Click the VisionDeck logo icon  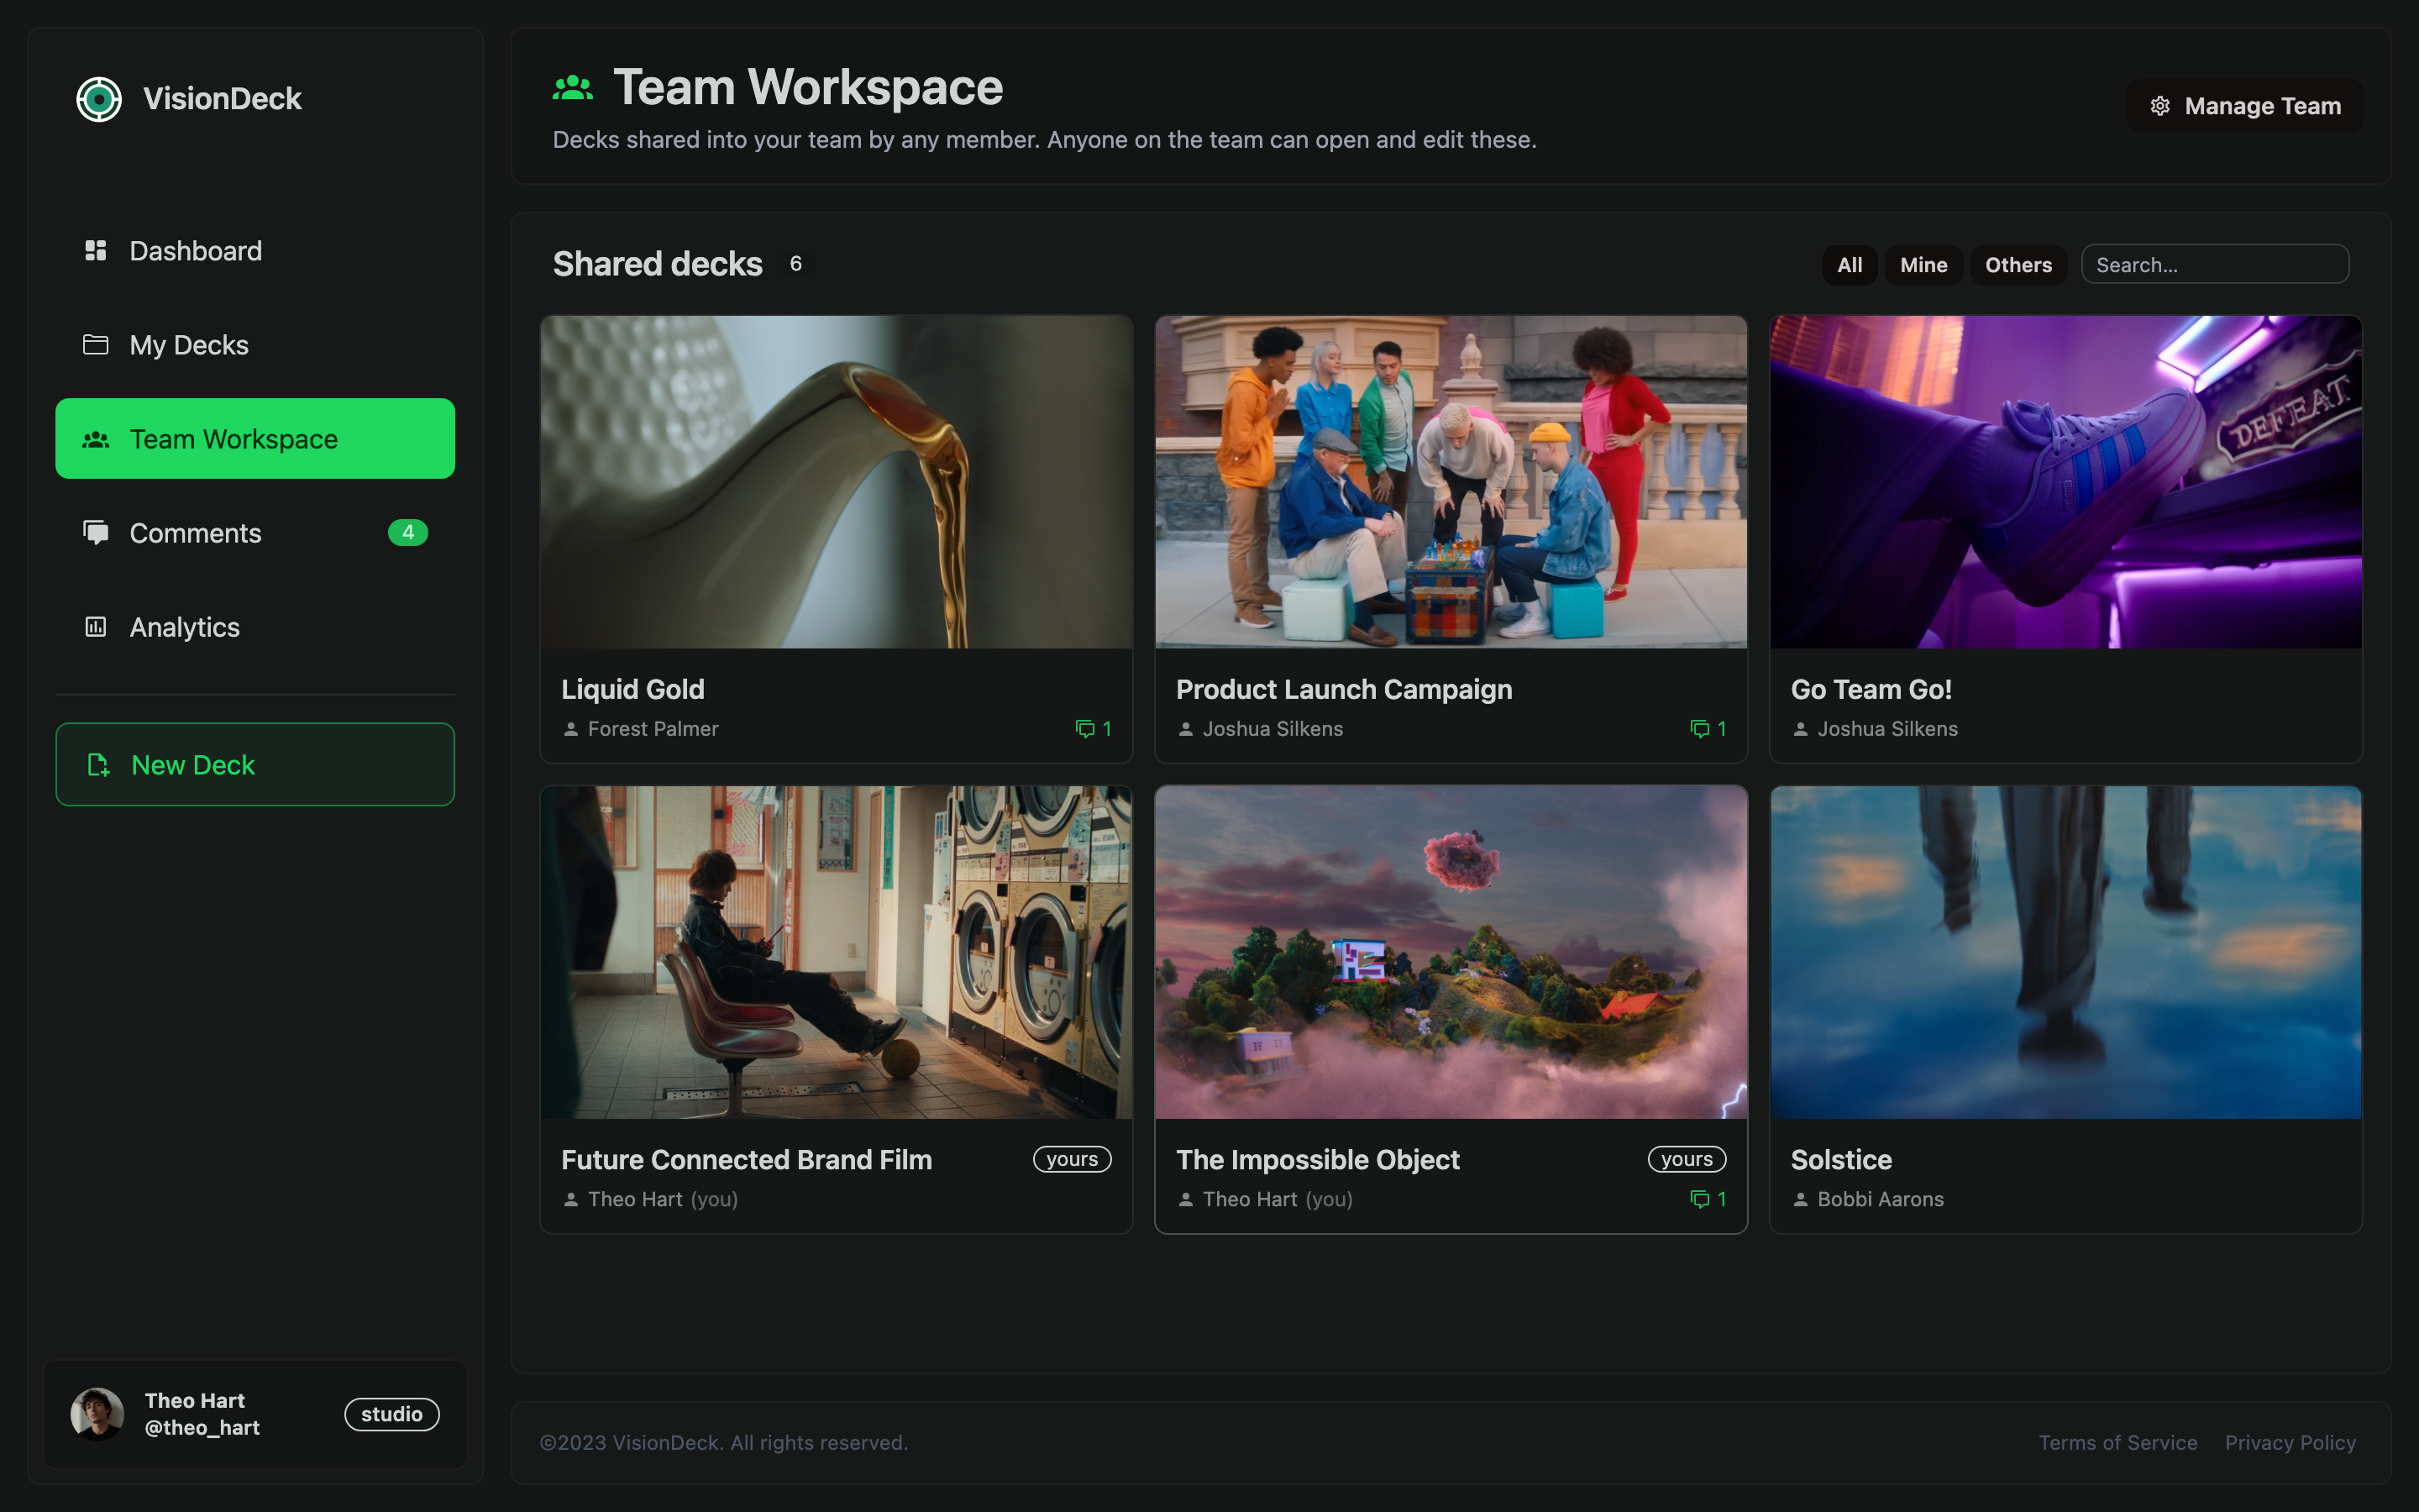click(99, 99)
